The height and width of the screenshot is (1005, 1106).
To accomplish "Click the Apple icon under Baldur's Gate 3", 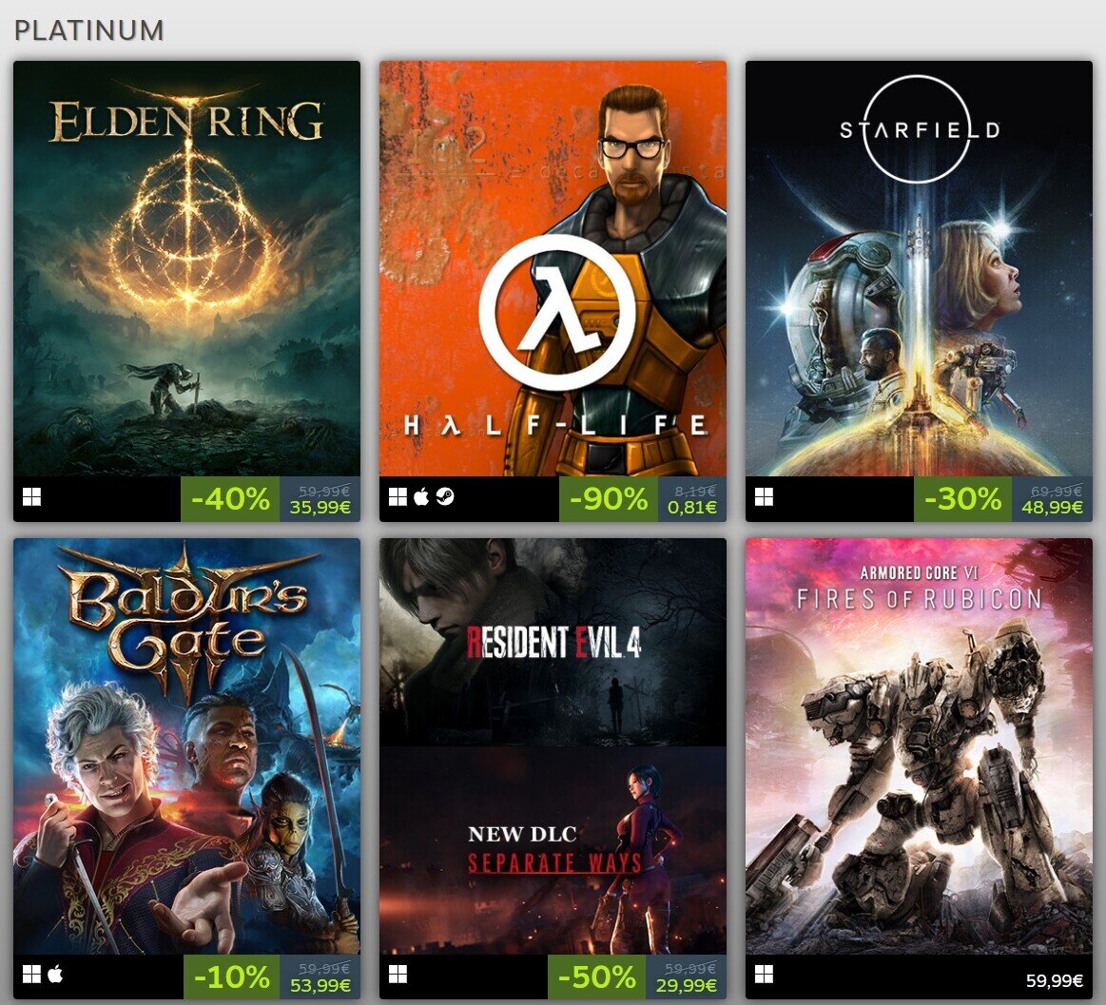I will 55,974.
